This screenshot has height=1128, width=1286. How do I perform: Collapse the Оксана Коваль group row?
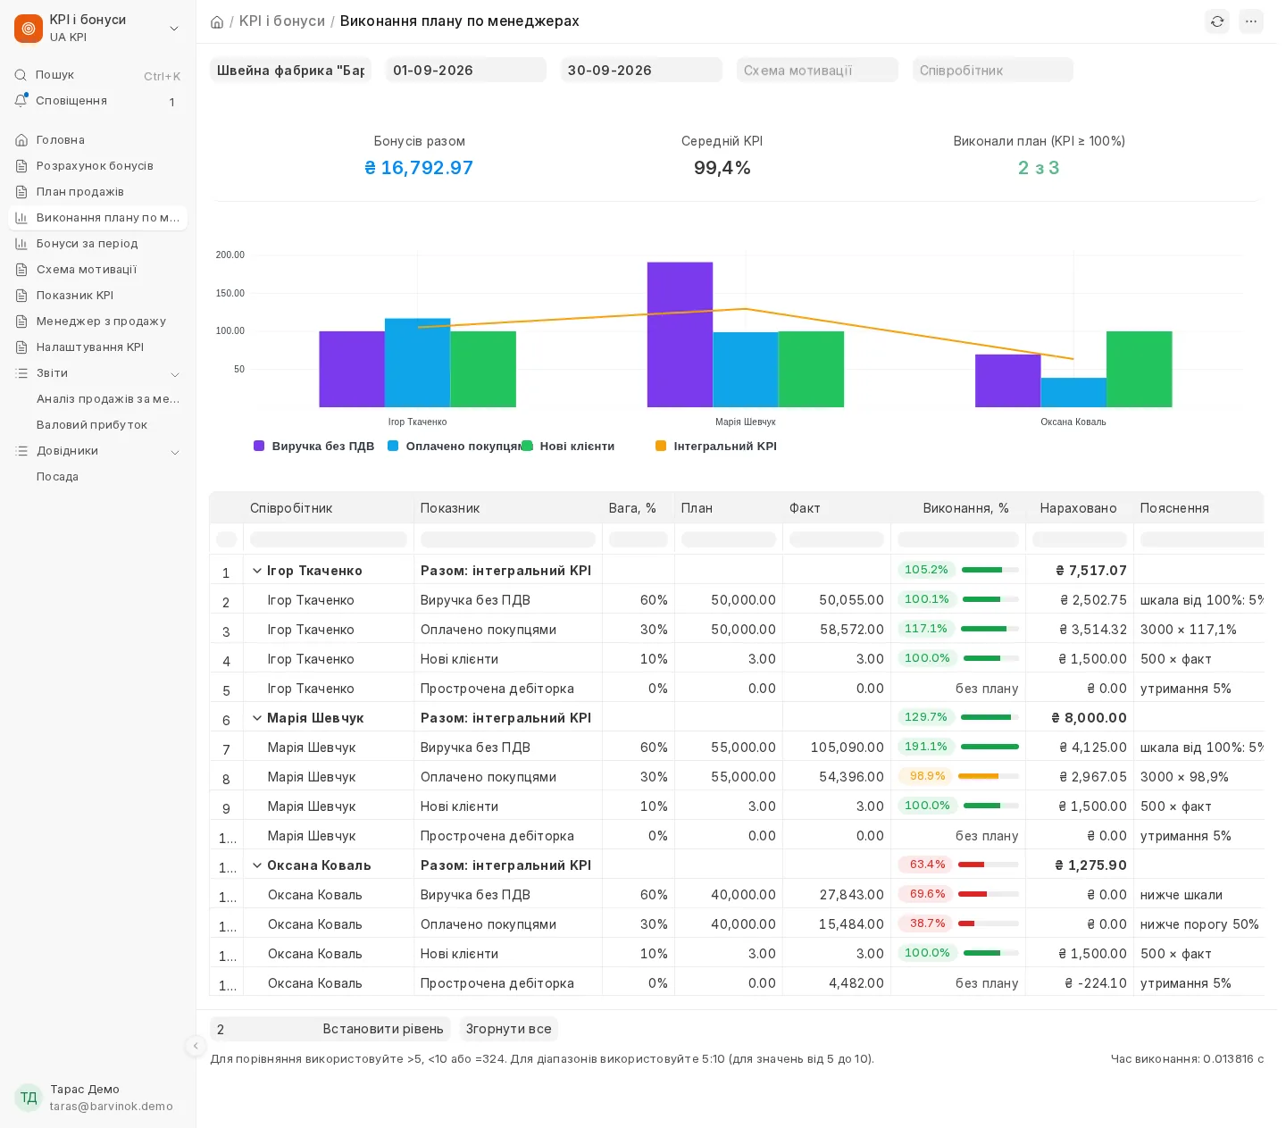[x=257, y=865]
